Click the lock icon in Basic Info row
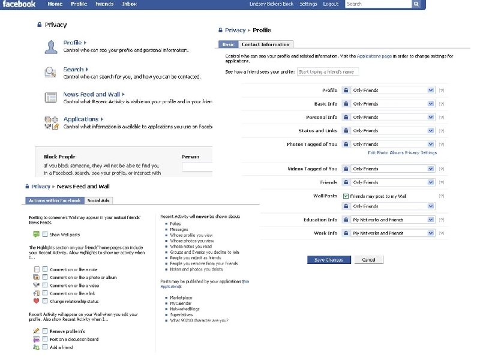 [346, 104]
